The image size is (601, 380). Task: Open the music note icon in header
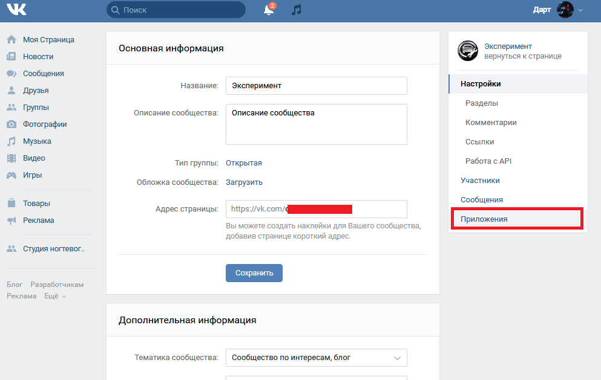coord(296,10)
